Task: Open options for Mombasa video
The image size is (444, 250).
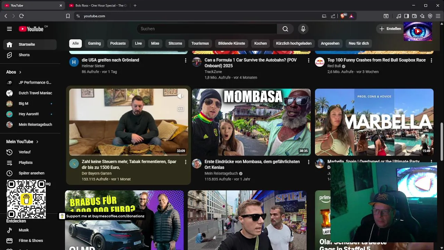Action: pos(308,162)
